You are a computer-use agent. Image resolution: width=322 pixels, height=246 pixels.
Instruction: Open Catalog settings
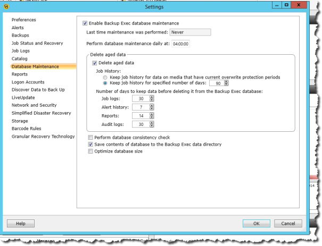tap(20, 58)
